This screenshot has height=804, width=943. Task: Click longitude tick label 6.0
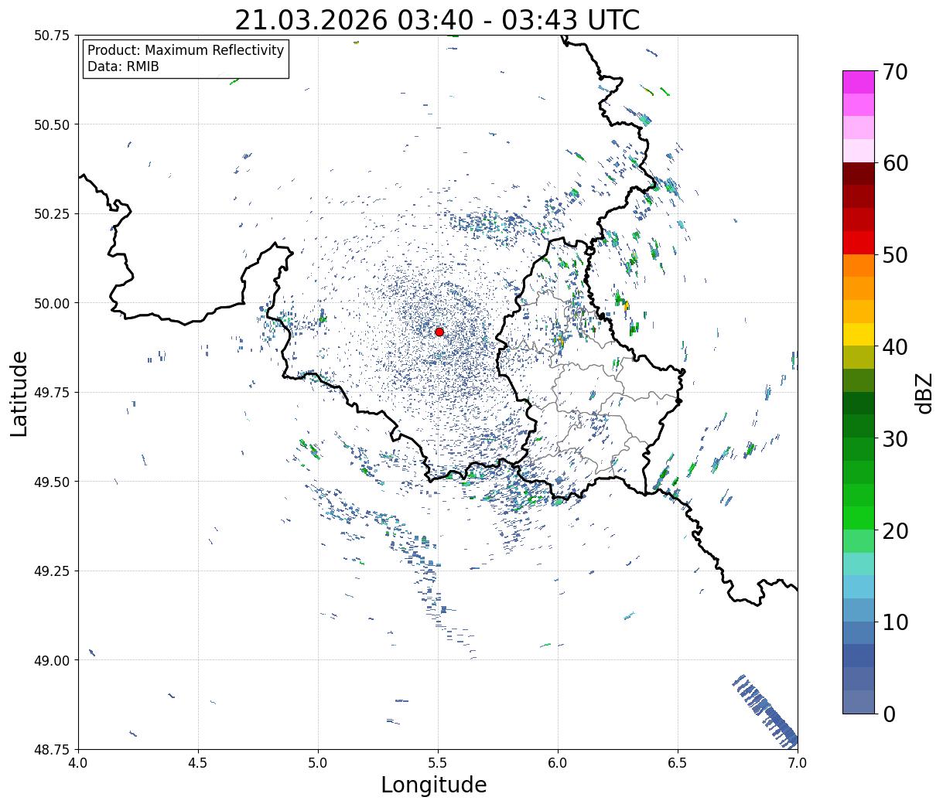[558, 762]
